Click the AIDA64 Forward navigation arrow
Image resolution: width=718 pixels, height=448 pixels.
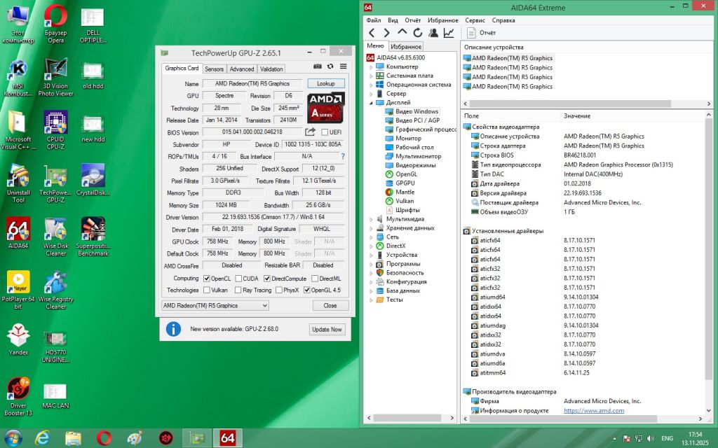click(x=387, y=33)
